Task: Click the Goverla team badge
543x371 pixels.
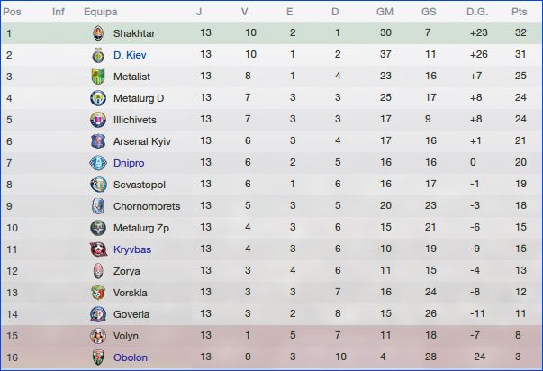Action: 97,314
